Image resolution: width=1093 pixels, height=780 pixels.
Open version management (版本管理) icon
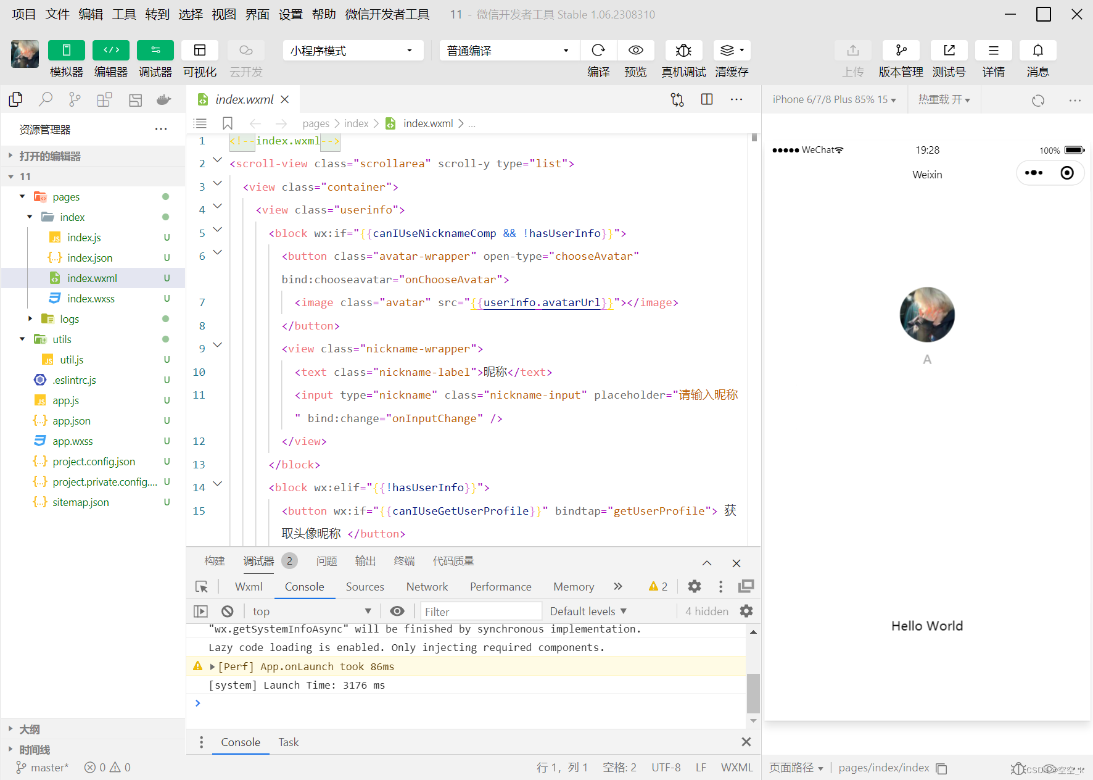901,50
